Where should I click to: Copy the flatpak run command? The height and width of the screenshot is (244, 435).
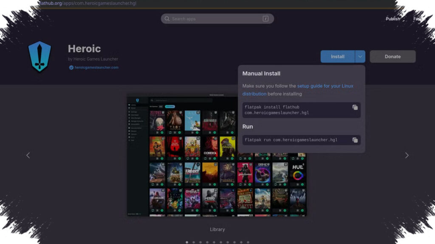(x=355, y=140)
